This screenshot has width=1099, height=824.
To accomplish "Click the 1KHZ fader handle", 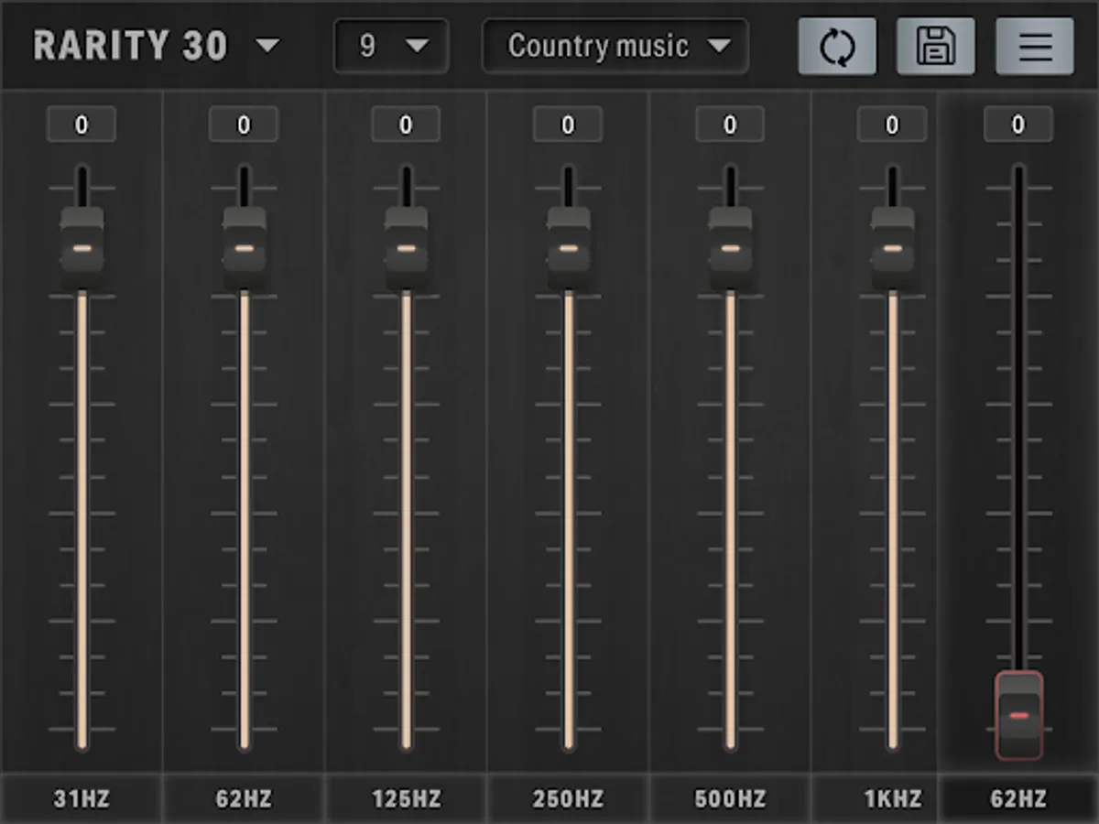I will (x=892, y=247).
